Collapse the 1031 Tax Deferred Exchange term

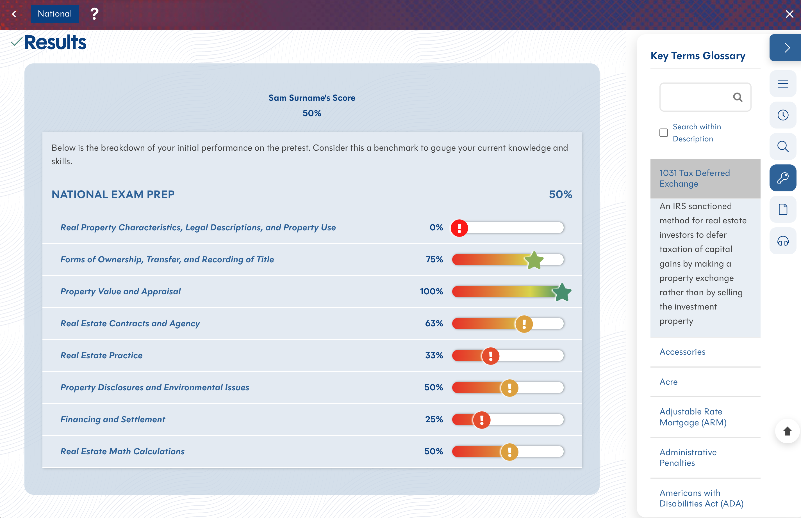point(705,178)
